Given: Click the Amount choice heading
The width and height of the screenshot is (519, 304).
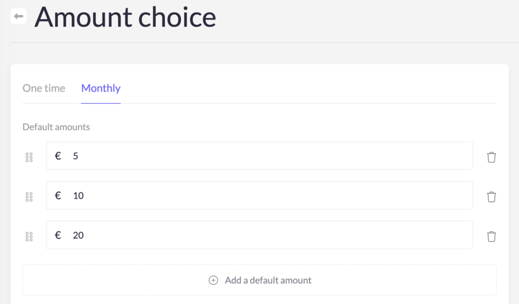Looking at the screenshot, I should pos(125,17).
